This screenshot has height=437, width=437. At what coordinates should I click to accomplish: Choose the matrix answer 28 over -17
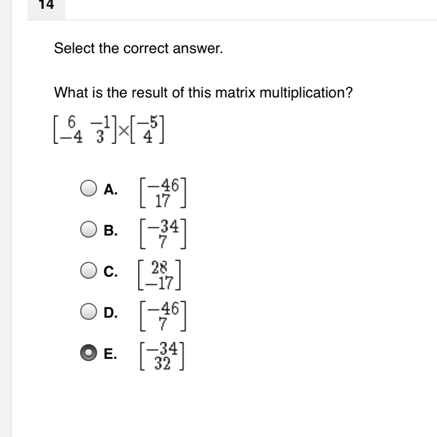point(160,275)
